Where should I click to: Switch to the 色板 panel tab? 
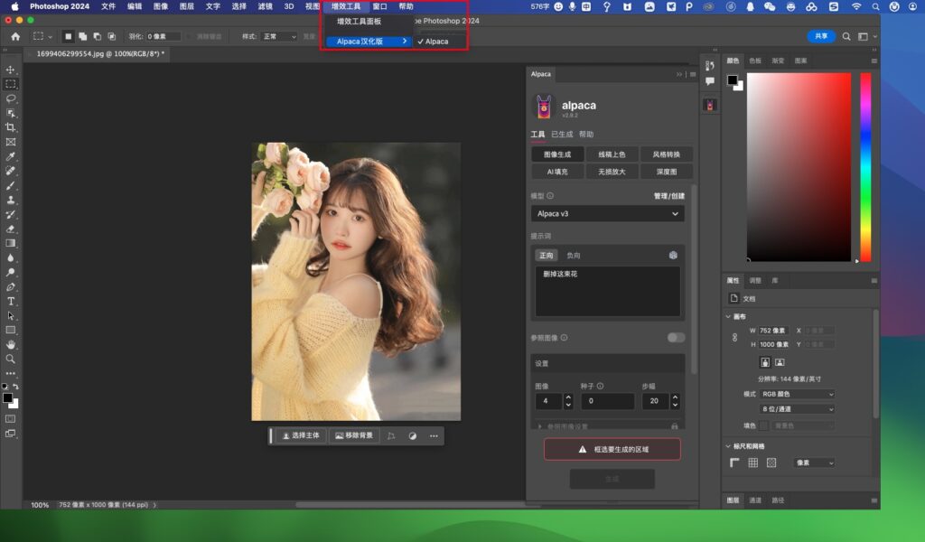[755, 60]
